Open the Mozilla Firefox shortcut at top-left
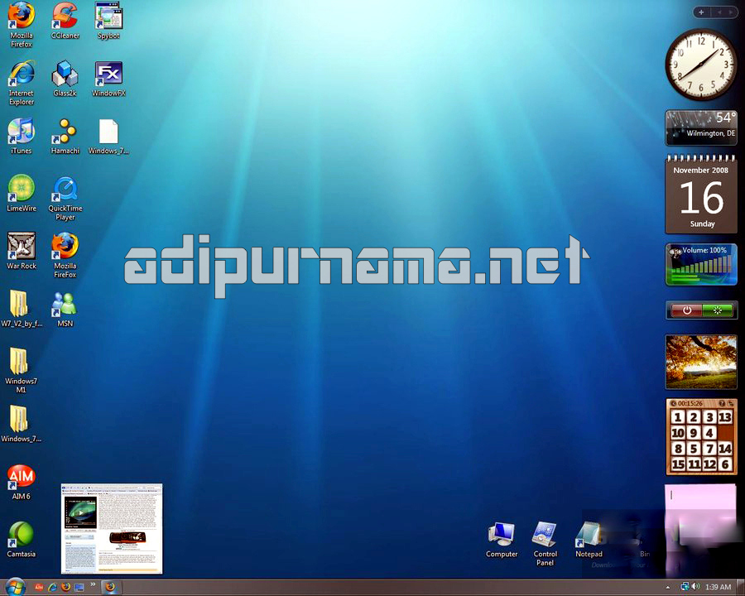 (x=21, y=25)
